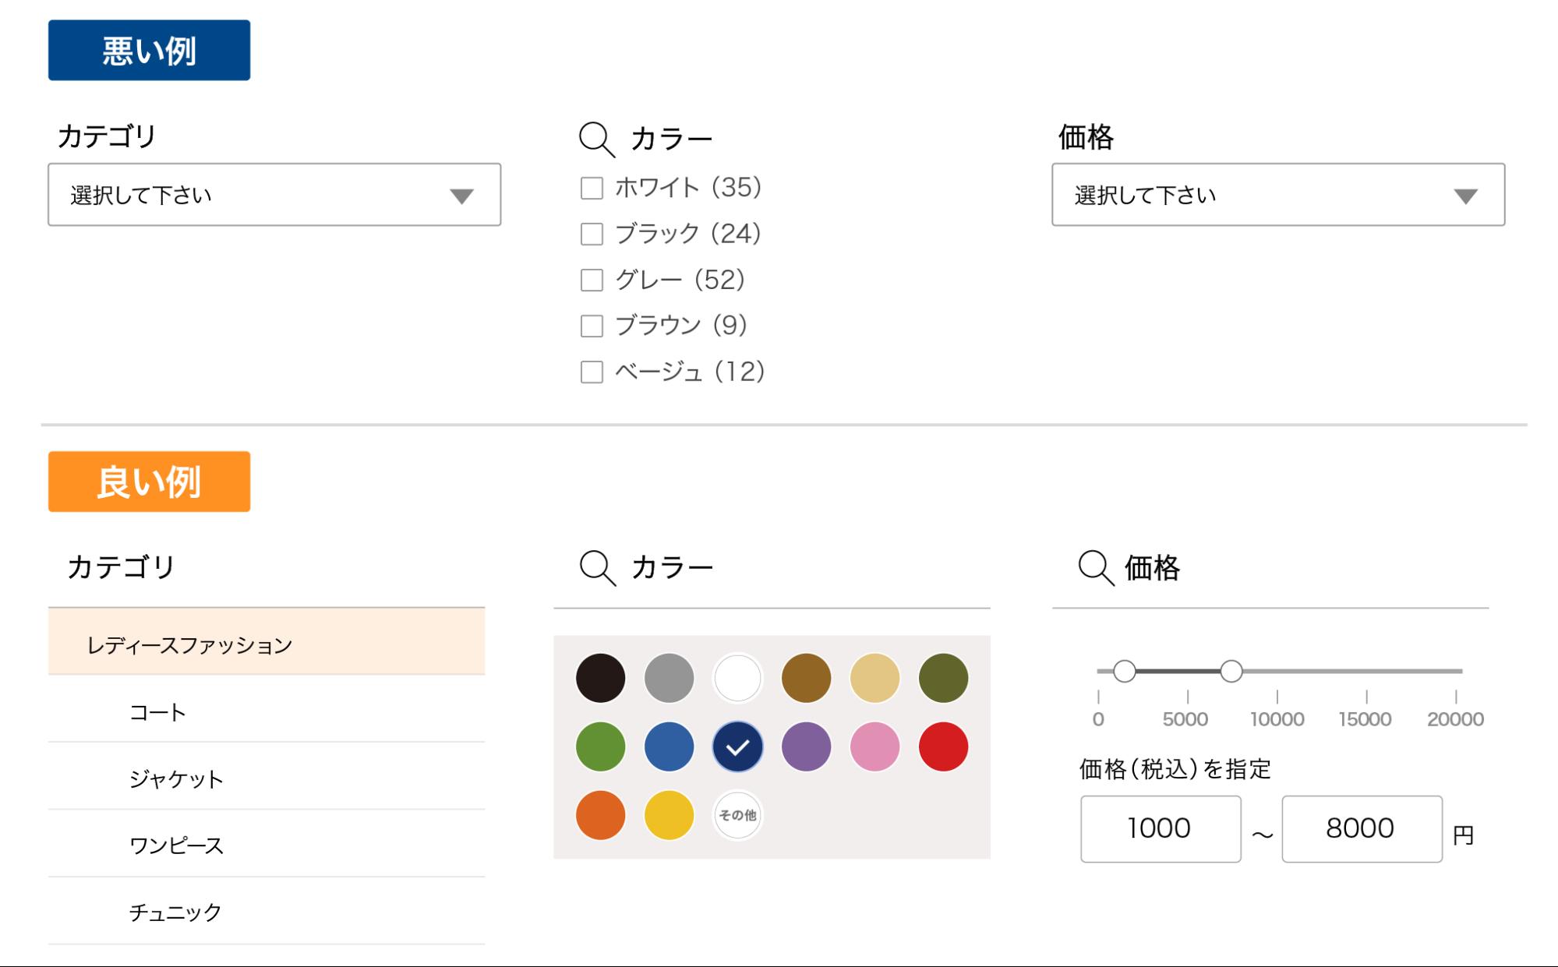Select レディースファッション category header
1558x967 pixels.
tap(267, 644)
